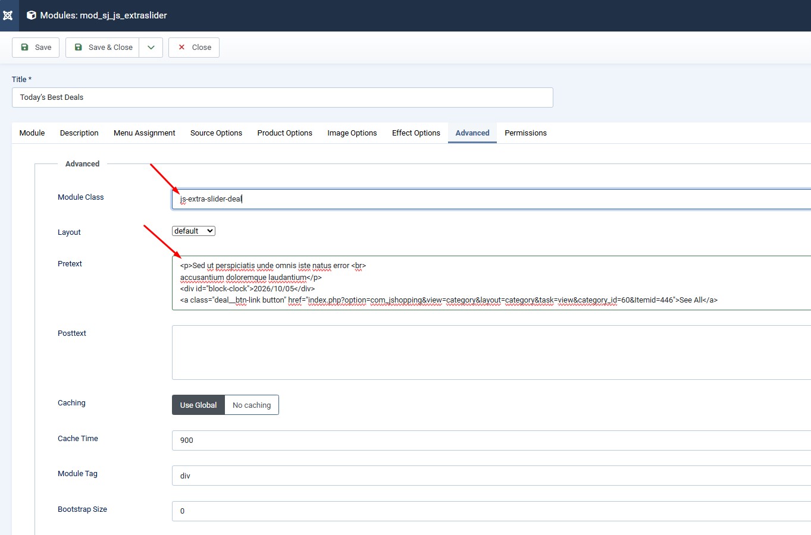
Task: Select the Effect Options tab
Action: click(416, 133)
